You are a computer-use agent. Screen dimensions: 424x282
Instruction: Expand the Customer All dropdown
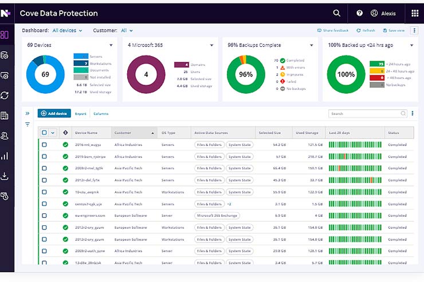click(x=127, y=30)
